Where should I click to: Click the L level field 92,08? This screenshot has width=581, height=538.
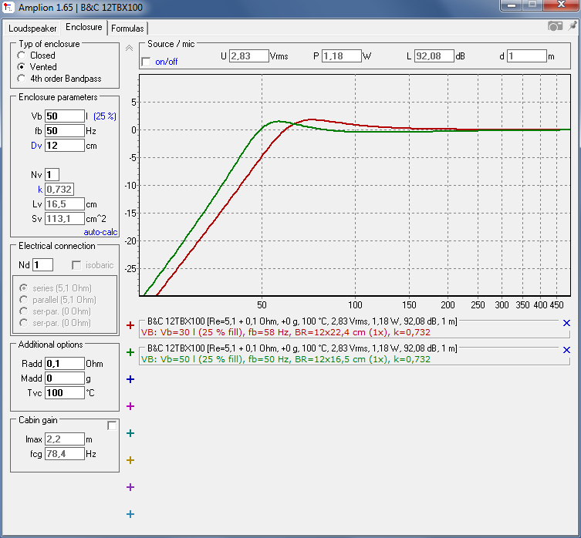click(x=434, y=56)
